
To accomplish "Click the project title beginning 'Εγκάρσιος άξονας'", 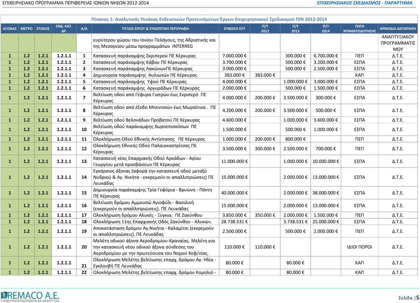I will (153, 177).
